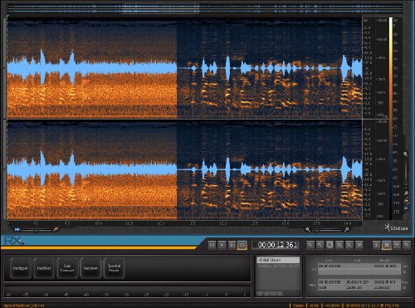The height and width of the screenshot is (308, 415).
Task: Click the iZotope logo
Action: (x=397, y=227)
